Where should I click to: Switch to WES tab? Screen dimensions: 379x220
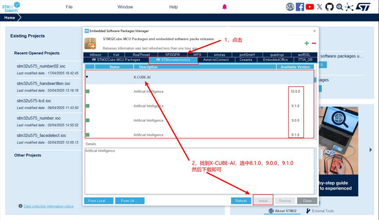coord(197,55)
